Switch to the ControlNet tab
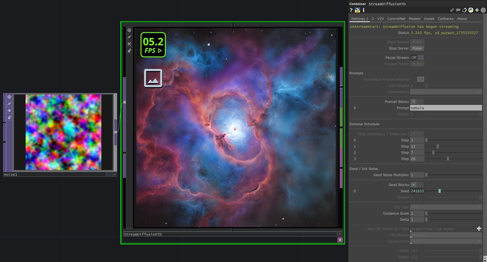Image resolution: width=487 pixels, height=262 pixels. coord(396,18)
